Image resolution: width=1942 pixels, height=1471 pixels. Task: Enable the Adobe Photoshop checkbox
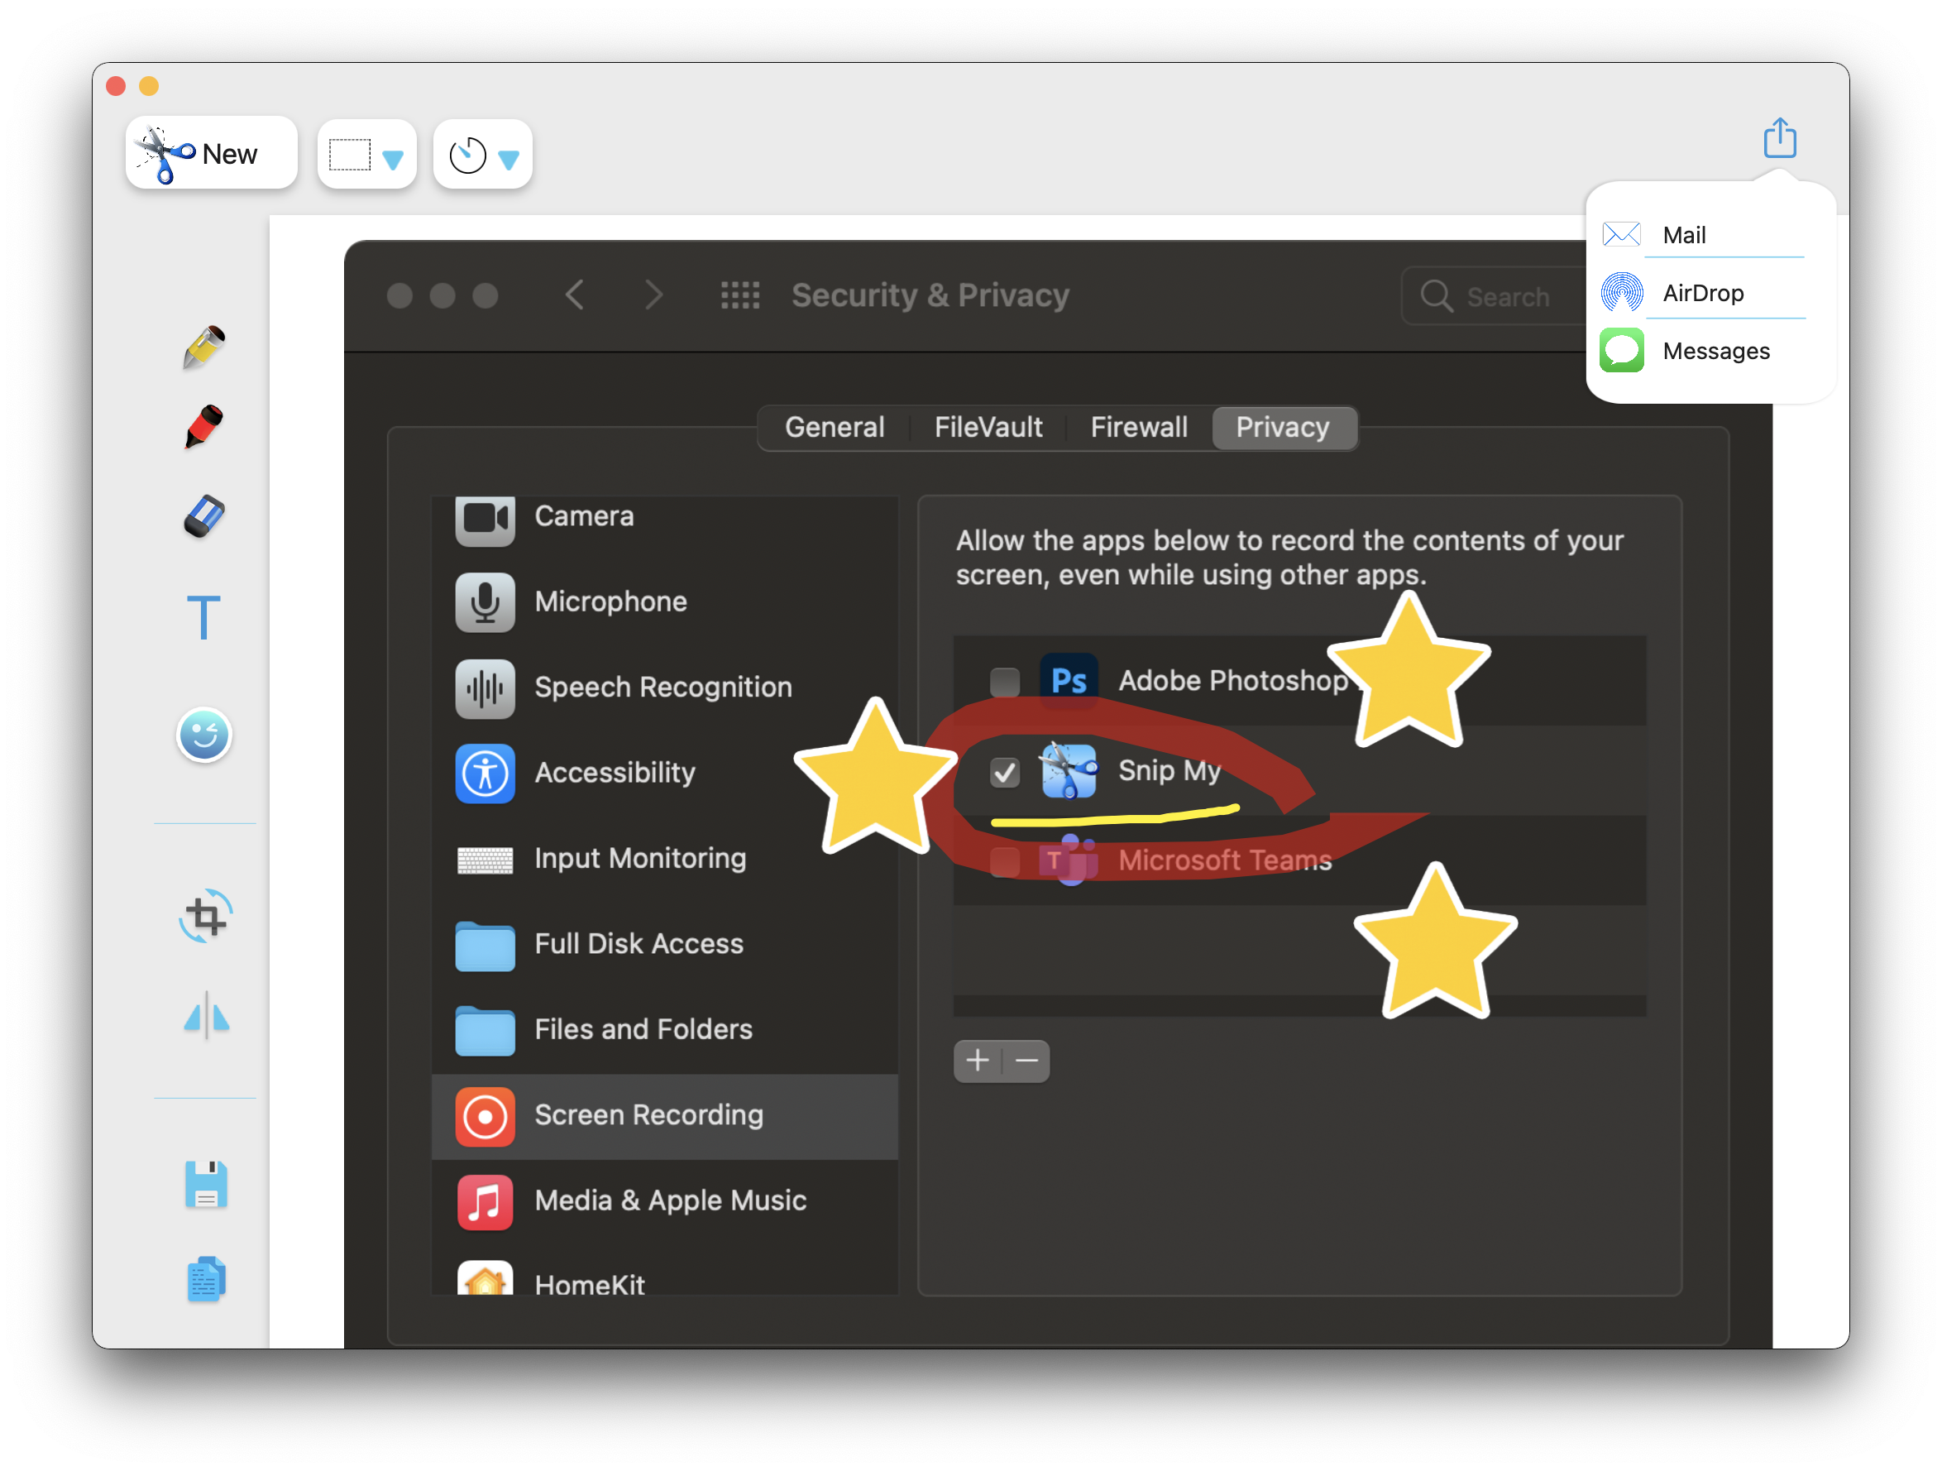[1004, 682]
